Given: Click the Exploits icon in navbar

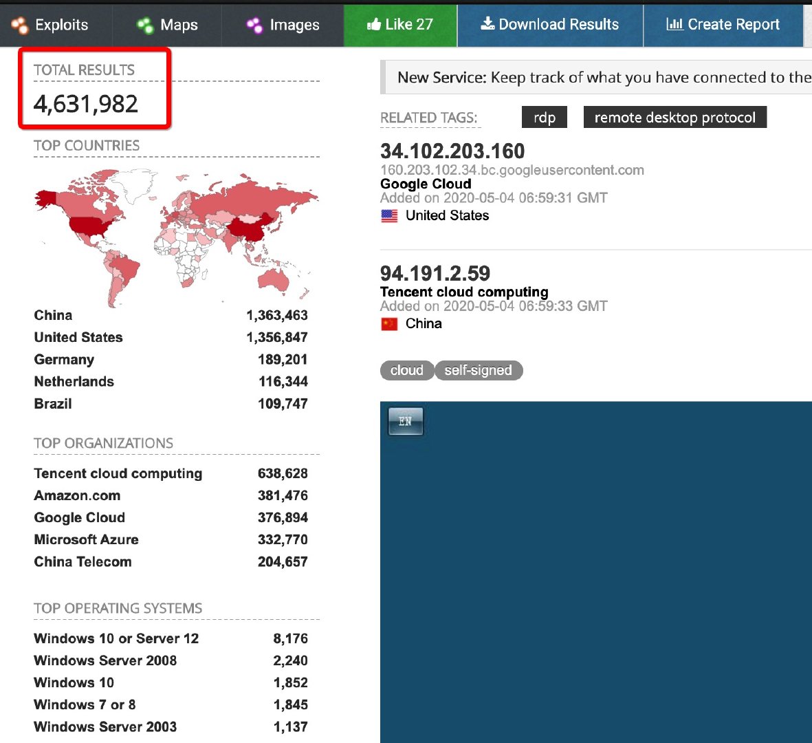Looking at the screenshot, I should (19, 25).
